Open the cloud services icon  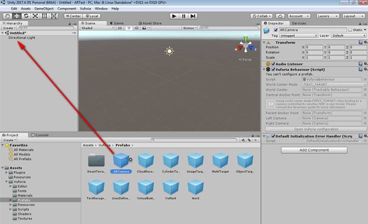(280, 16)
